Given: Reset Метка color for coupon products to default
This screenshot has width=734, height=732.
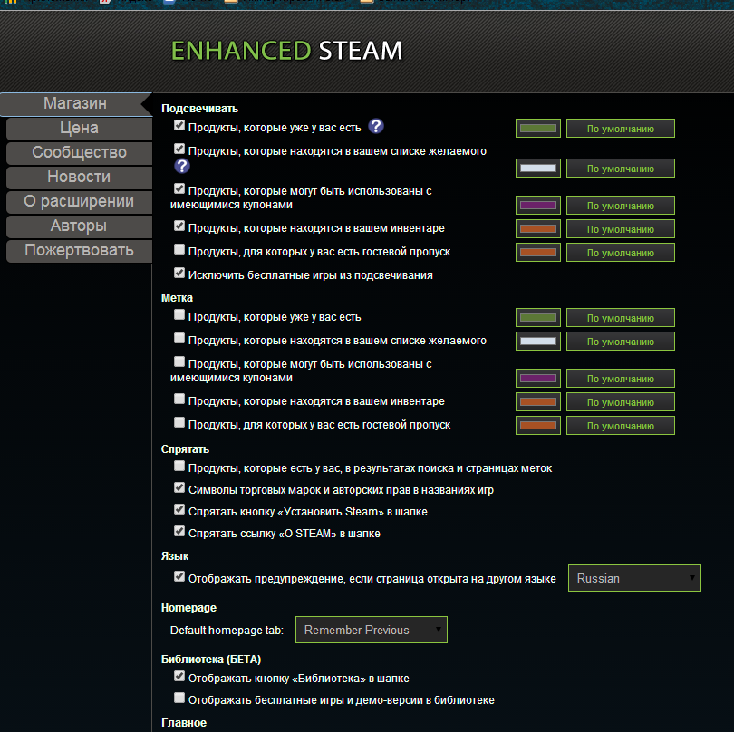Looking at the screenshot, I should point(620,378).
